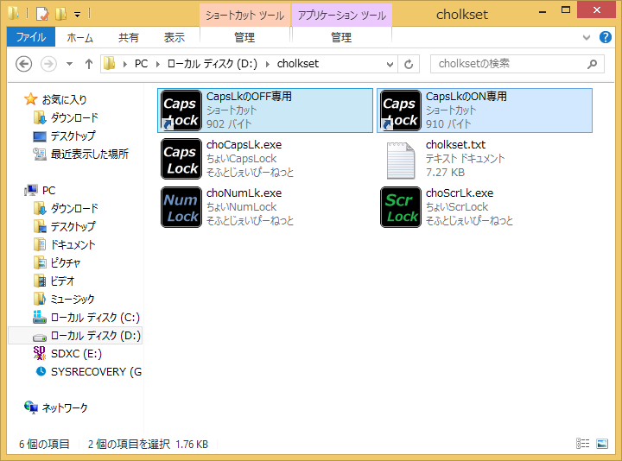Navigate back with the back arrow button
622x461 pixels.
(x=24, y=64)
